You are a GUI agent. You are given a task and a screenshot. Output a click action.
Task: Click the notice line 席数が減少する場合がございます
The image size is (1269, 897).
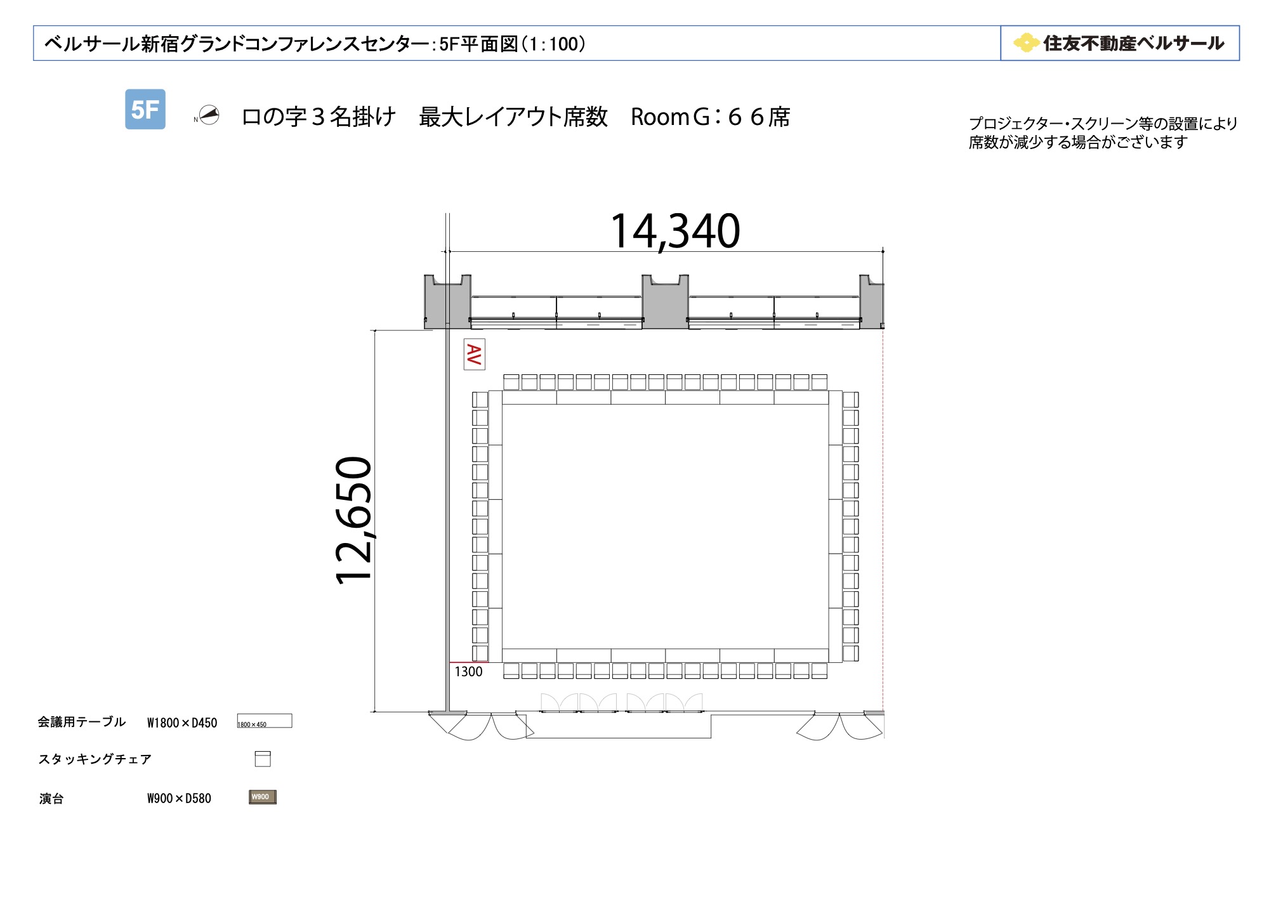tap(1077, 142)
